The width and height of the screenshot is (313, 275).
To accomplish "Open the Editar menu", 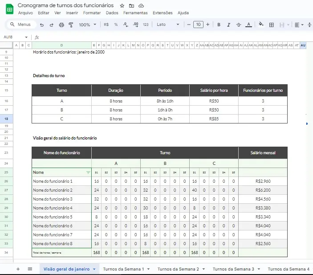I will tap(44, 13).
